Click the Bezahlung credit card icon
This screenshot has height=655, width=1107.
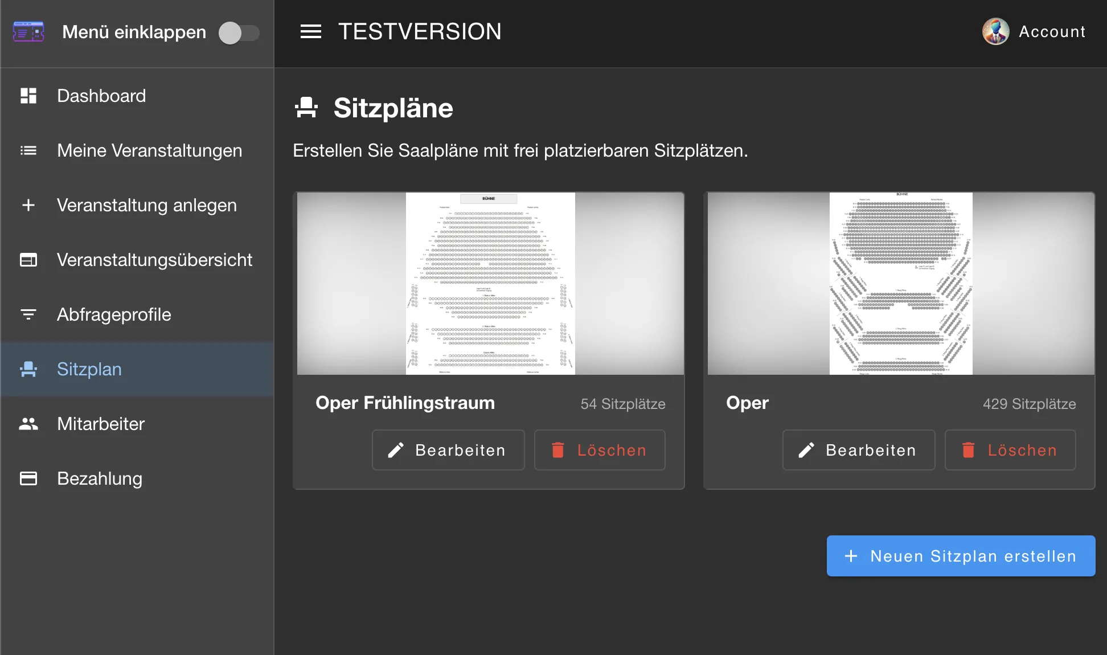pos(28,478)
